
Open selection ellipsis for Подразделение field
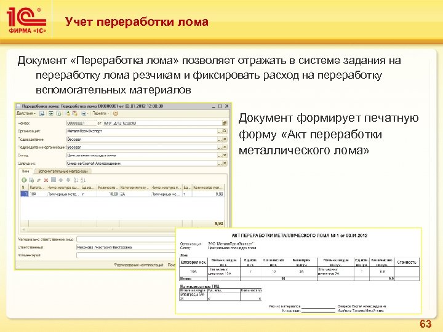point(220,139)
